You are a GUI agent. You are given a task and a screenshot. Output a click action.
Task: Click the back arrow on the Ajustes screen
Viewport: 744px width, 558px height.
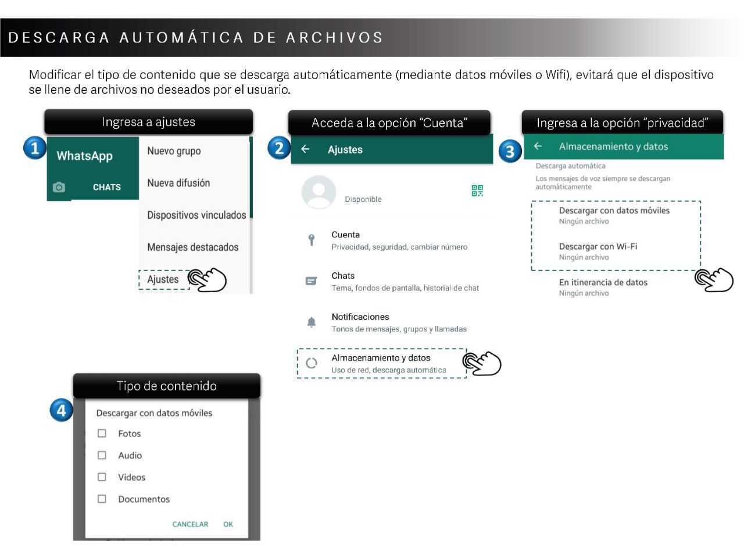[x=305, y=150]
